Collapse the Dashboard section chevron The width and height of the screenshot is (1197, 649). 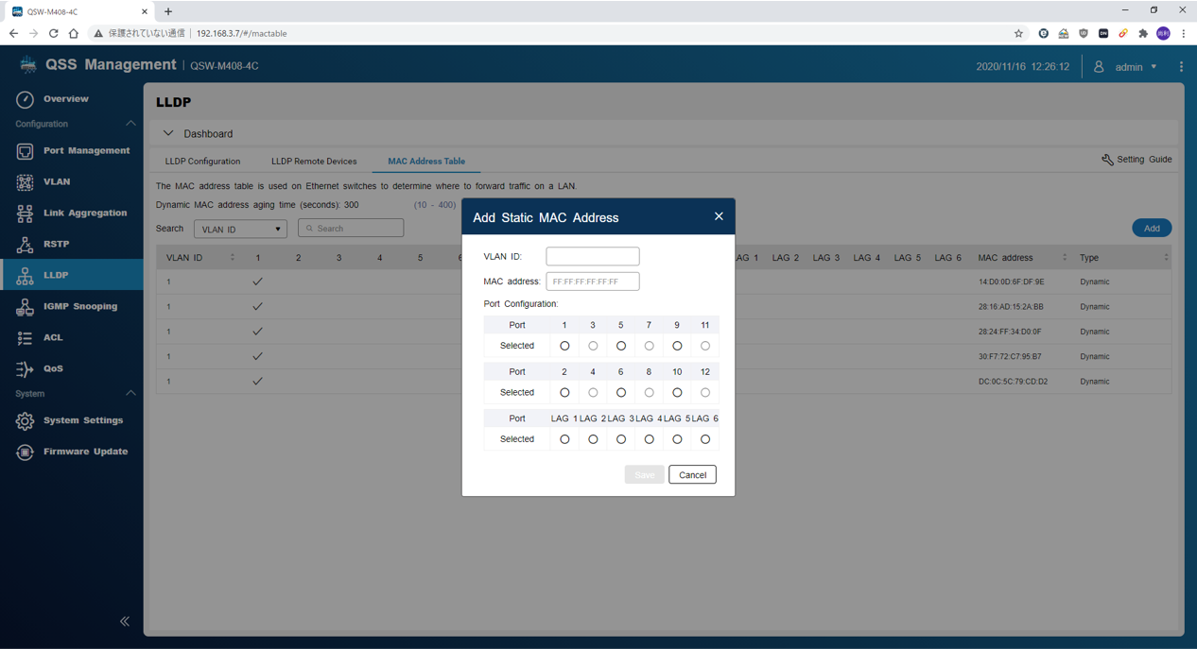(168, 134)
